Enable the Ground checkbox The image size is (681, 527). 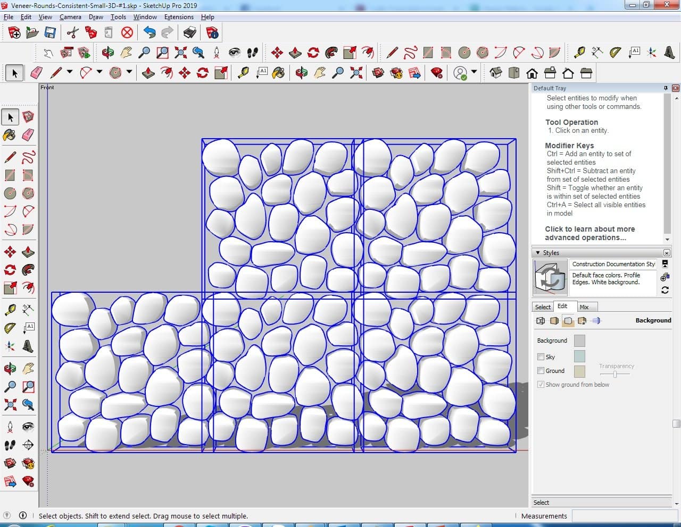(x=541, y=371)
